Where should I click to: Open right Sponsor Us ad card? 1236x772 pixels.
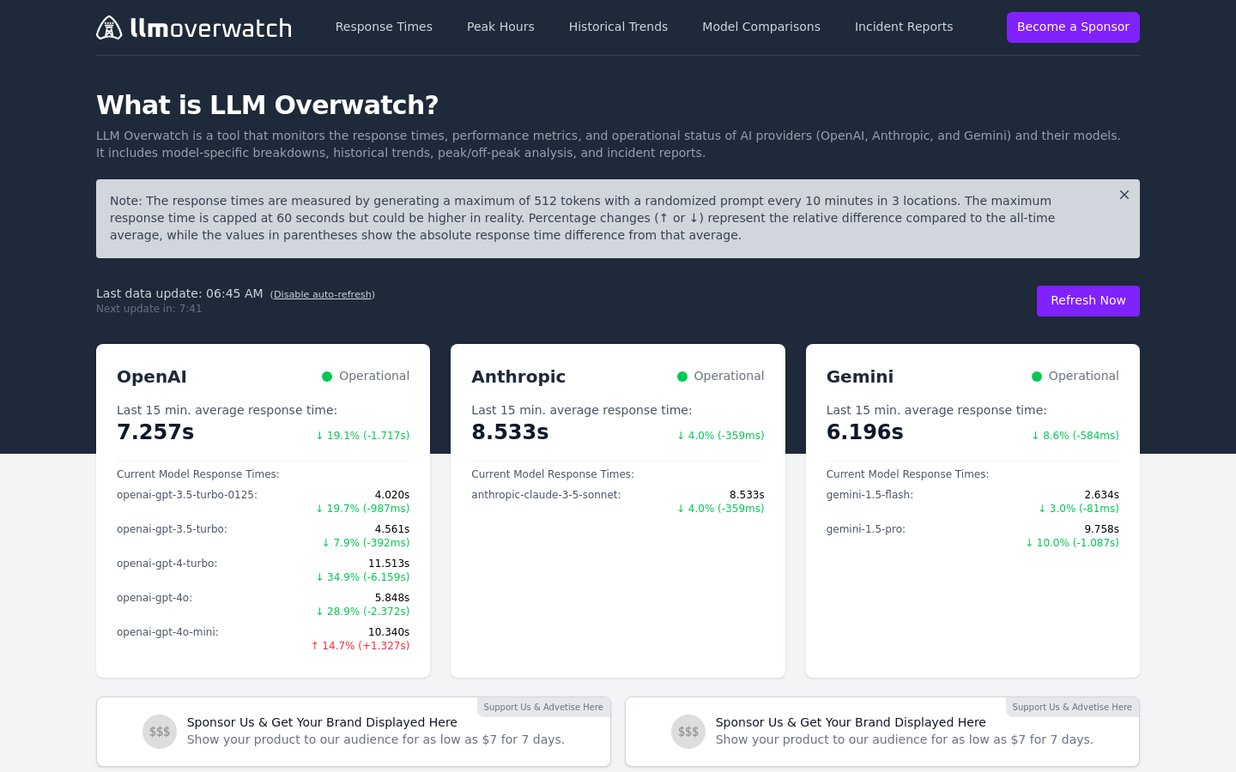tap(882, 732)
